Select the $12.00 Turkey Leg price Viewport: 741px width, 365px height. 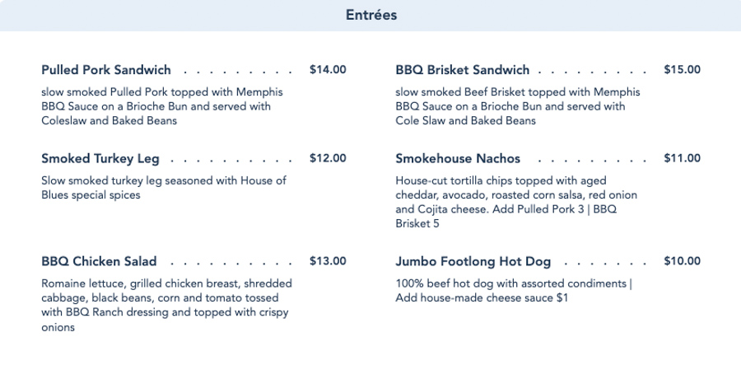328,158
